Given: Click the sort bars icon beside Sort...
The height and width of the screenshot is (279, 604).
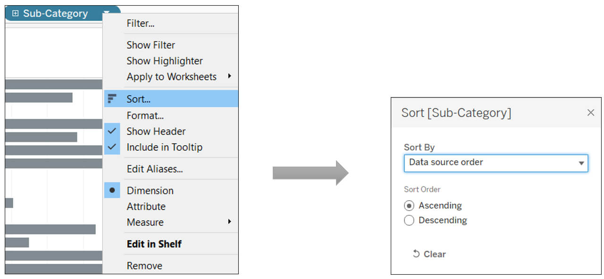Looking at the screenshot, I should (x=112, y=98).
